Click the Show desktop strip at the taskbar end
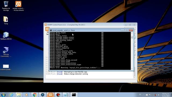 pos(171,95)
